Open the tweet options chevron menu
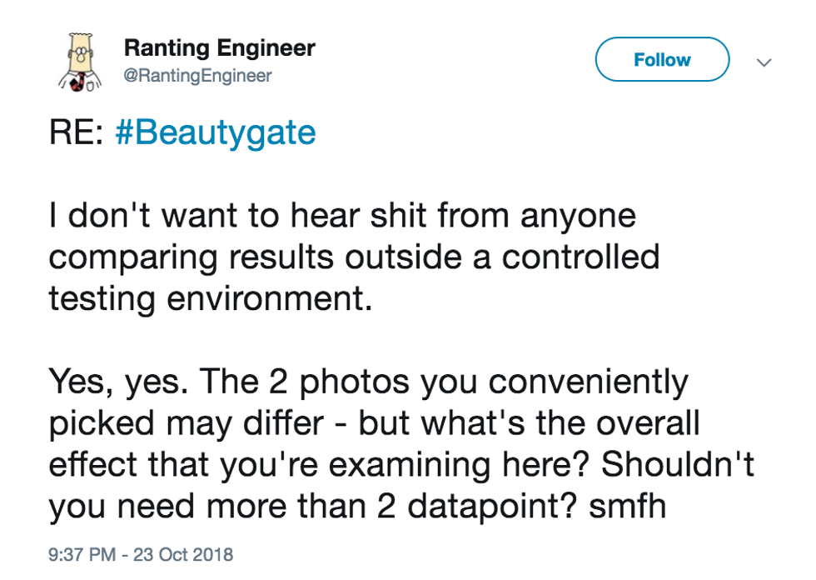Viewport: 816px width, 580px height. click(x=764, y=62)
